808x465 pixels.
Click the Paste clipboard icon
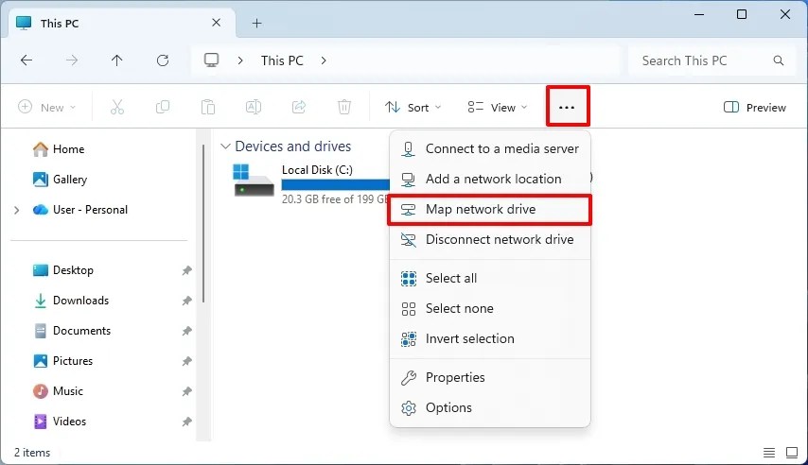(207, 107)
